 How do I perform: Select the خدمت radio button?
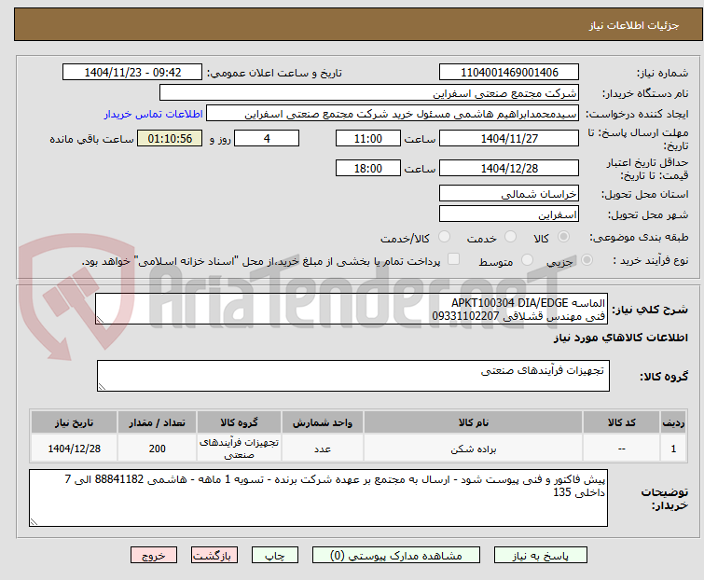[510, 237]
